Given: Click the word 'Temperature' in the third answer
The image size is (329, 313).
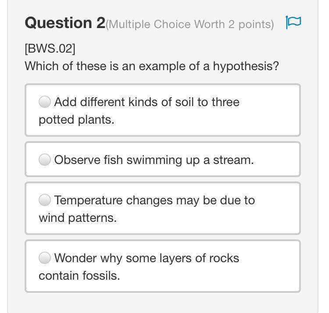Looking at the screenshot, I should pyautogui.click(x=89, y=200).
